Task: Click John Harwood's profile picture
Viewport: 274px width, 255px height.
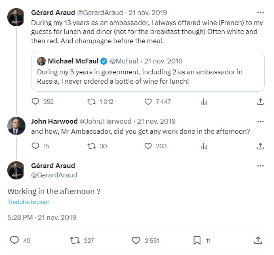Action: click(x=16, y=126)
